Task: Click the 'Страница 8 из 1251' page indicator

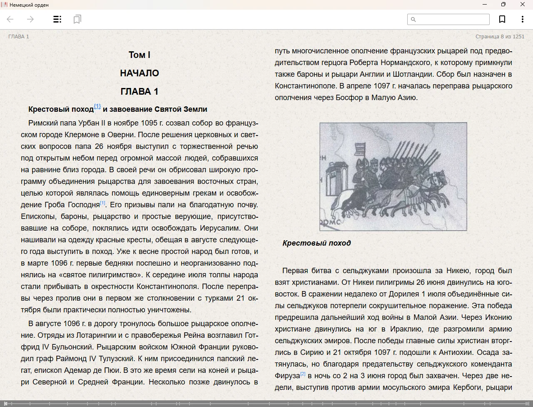Action: 500,37
